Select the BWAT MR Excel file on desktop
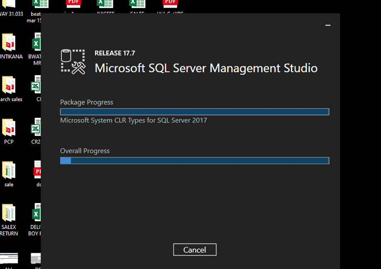 tap(35, 49)
